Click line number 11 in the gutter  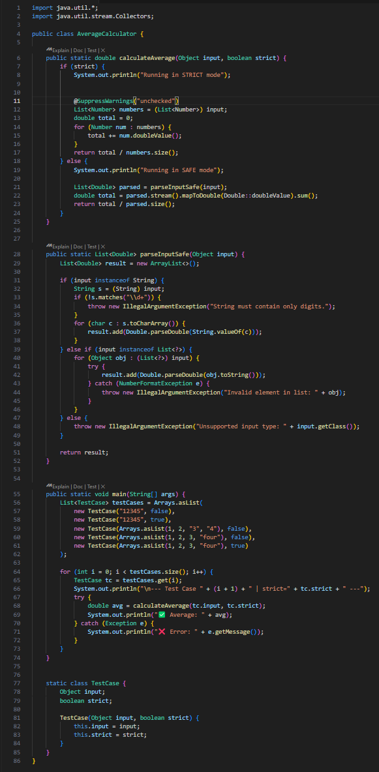click(17, 101)
